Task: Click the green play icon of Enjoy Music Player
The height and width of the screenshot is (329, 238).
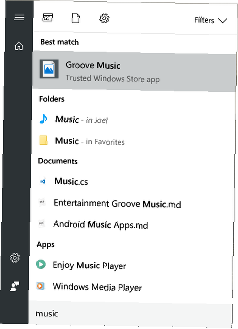Action: (x=41, y=265)
